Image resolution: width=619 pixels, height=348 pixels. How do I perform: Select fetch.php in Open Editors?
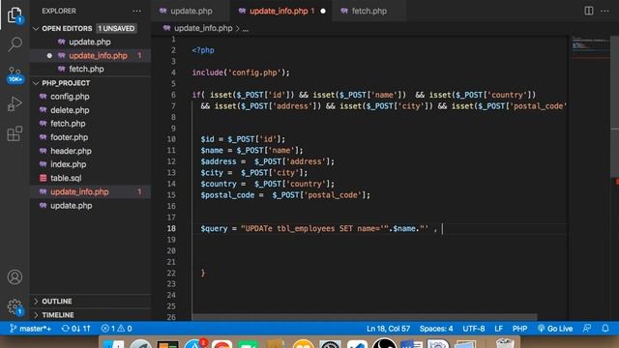pyautogui.click(x=90, y=69)
